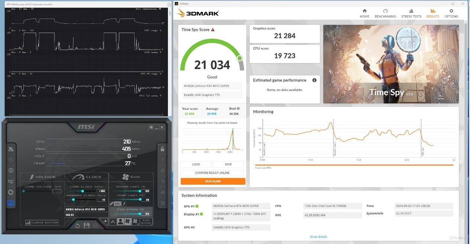Select fan 2 icon in Afterburner

[x=135, y=222]
